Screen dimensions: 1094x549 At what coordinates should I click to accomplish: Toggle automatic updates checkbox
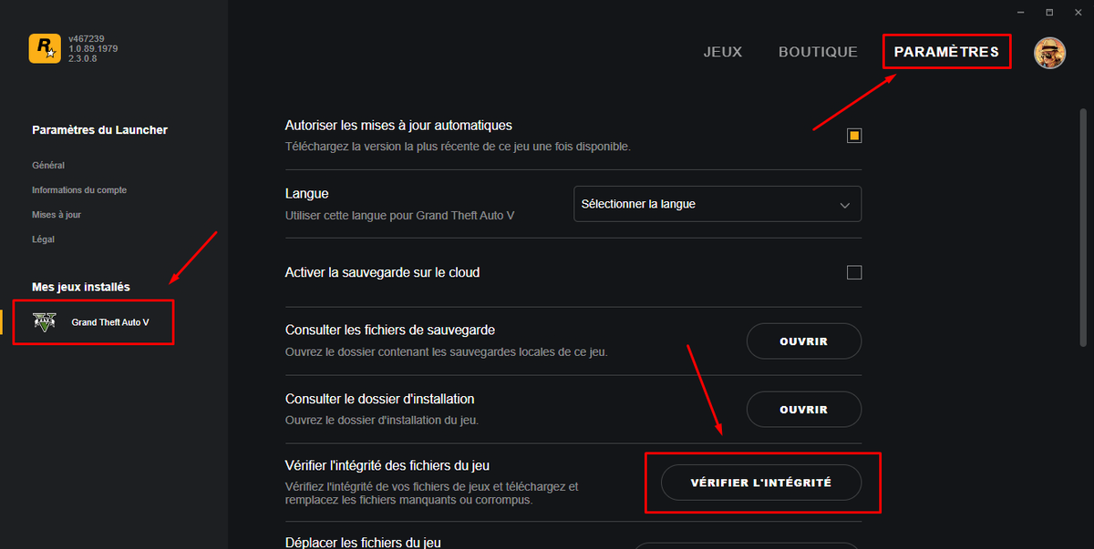point(854,136)
